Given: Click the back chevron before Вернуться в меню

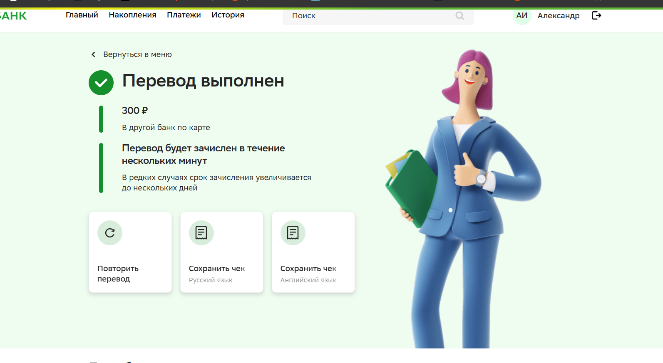Looking at the screenshot, I should pos(94,54).
